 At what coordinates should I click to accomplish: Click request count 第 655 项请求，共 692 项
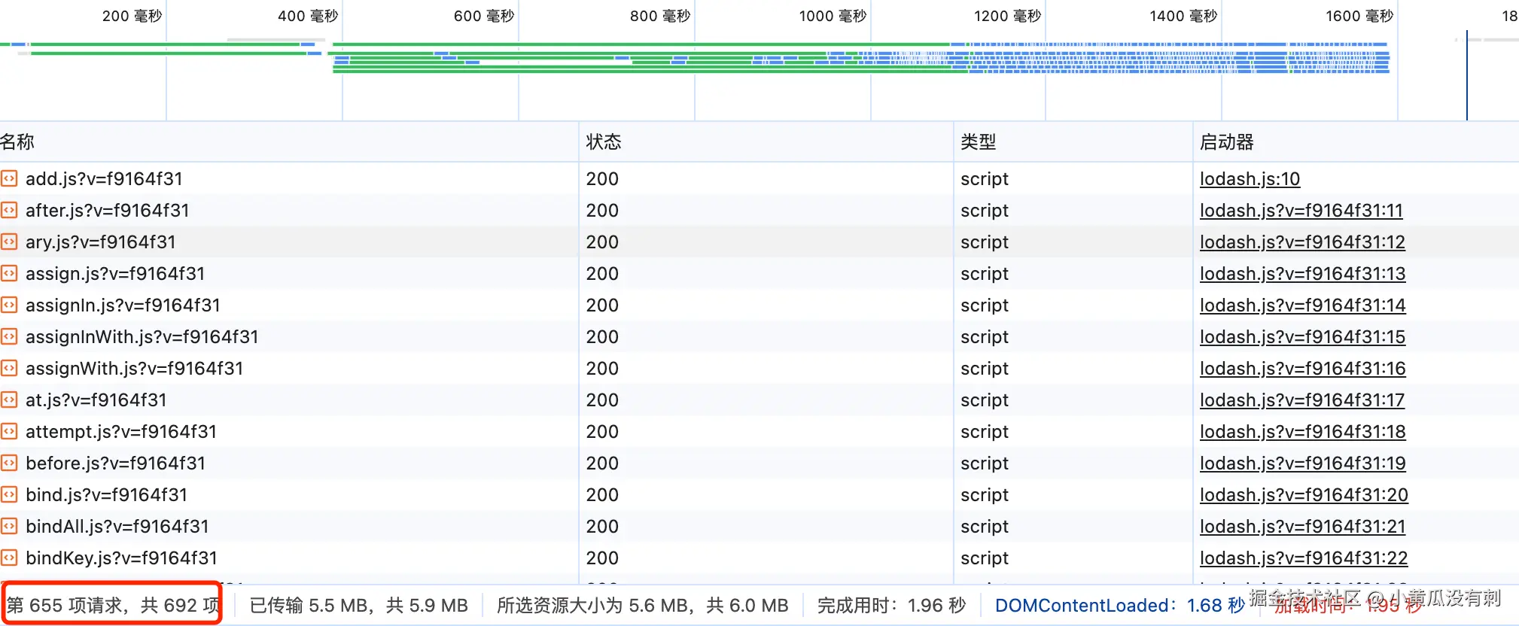[x=113, y=605]
